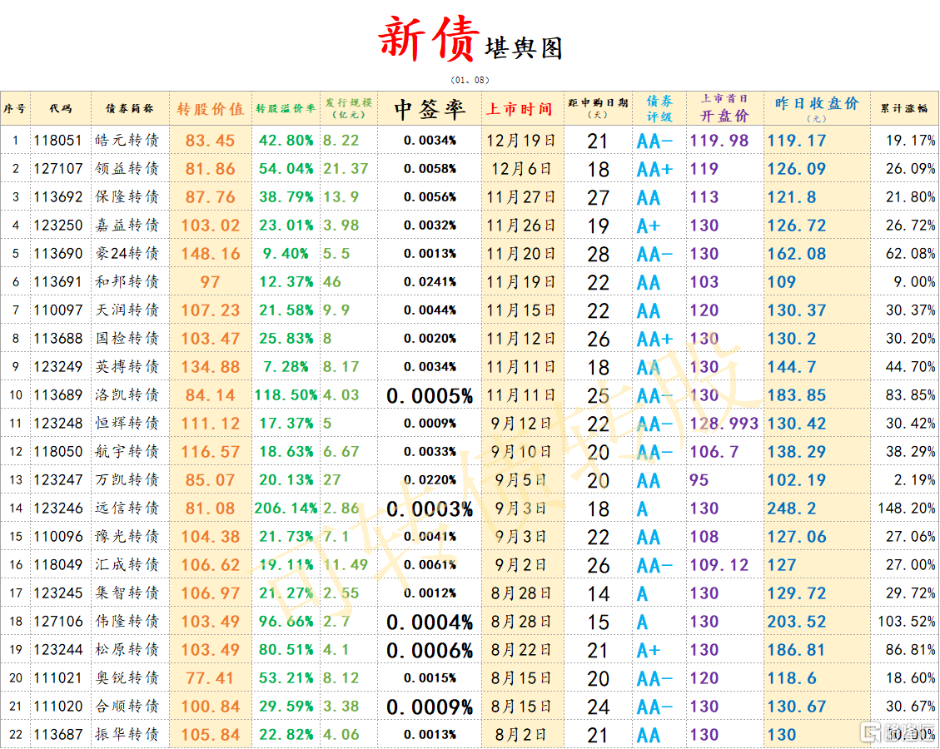The width and height of the screenshot is (940, 749).
Task: Click premium rate 9.40%
Action: click(286, 254)
